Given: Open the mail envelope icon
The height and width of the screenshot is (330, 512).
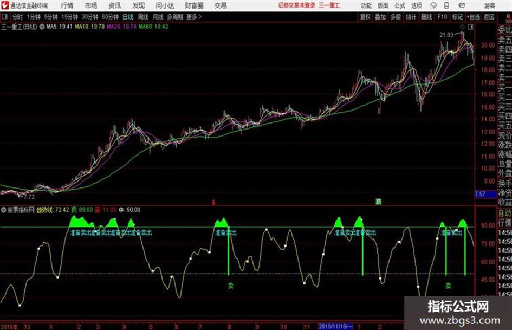Looking at the screenshot, I should (462, 5).
